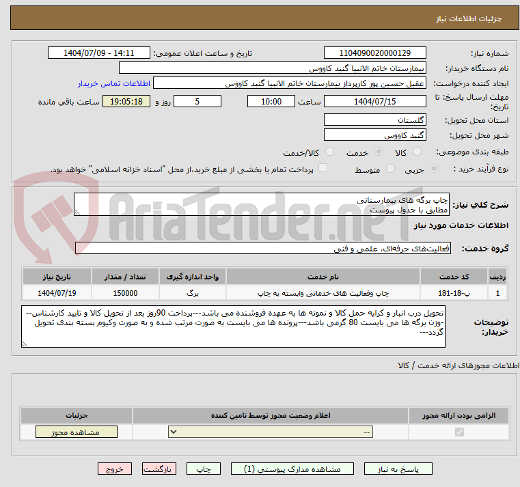Click the resize handle of توضیحات خریدار box
Screen dimensions: 520x487
[x=25, y=344]
